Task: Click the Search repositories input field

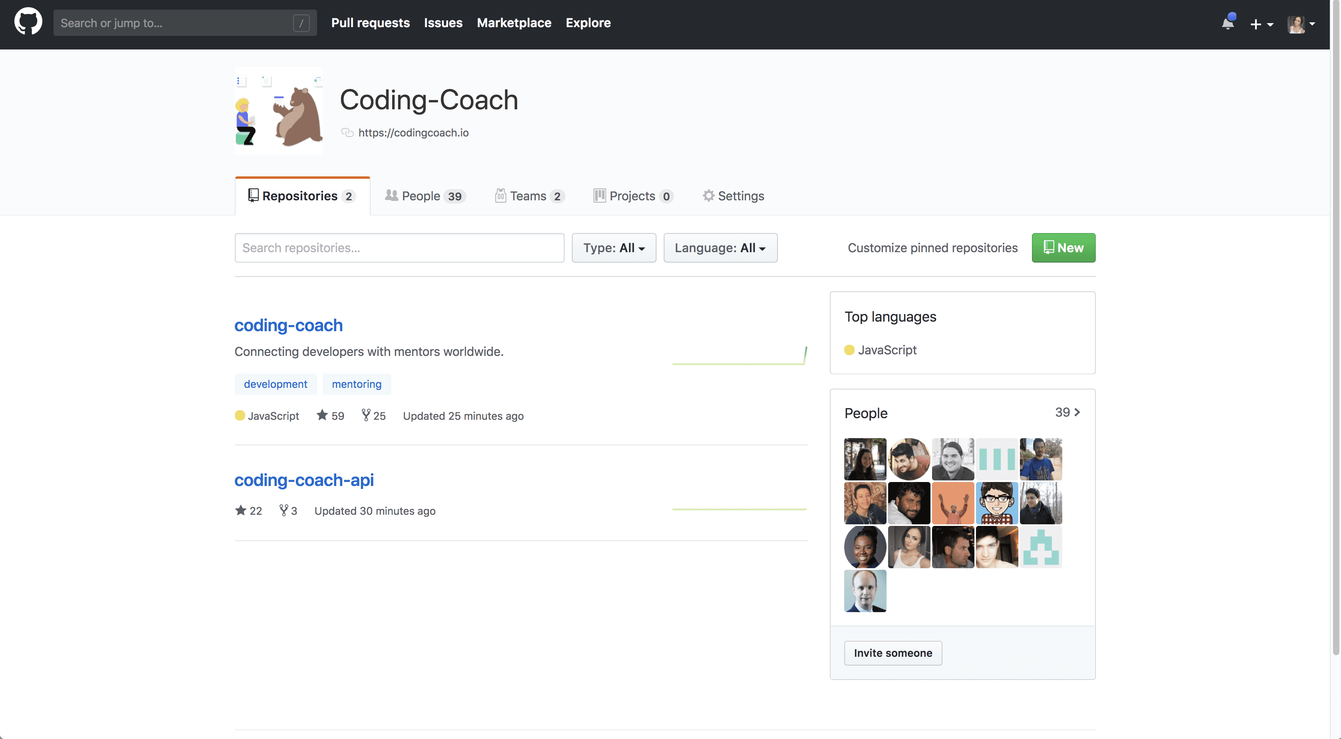Action: 399,247
